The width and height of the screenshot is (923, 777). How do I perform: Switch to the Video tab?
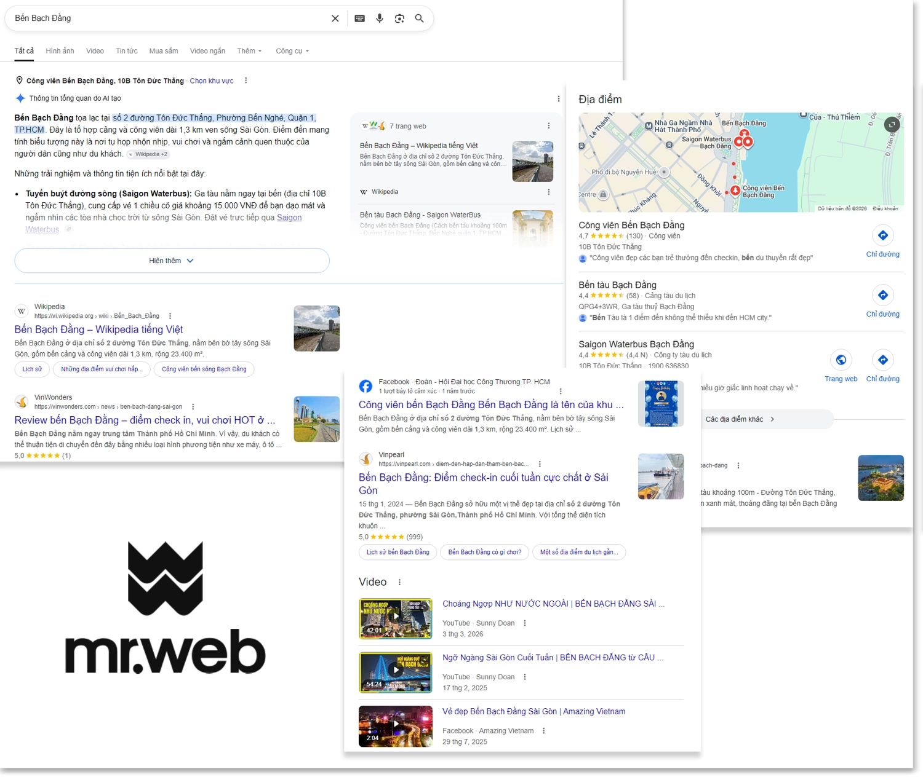point(95,51)
